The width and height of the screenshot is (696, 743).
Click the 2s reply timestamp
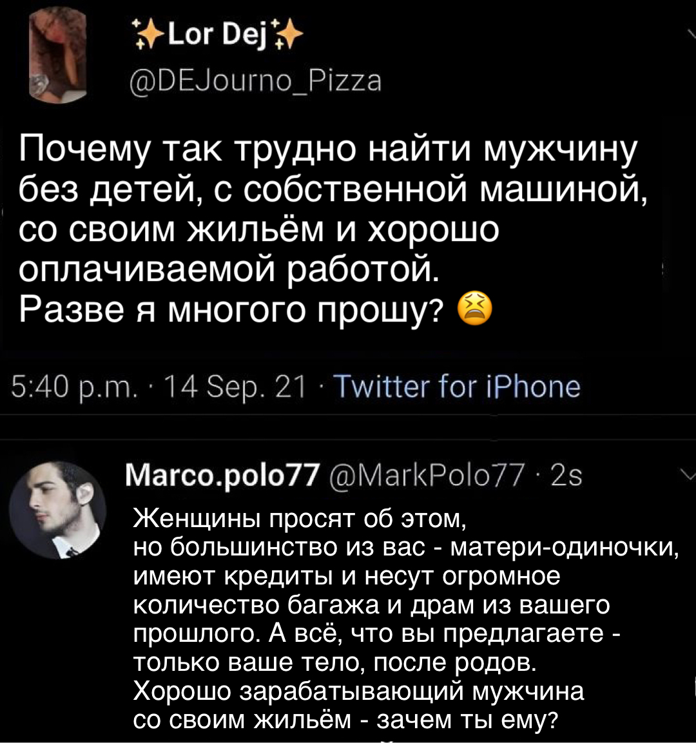[567, 478]
